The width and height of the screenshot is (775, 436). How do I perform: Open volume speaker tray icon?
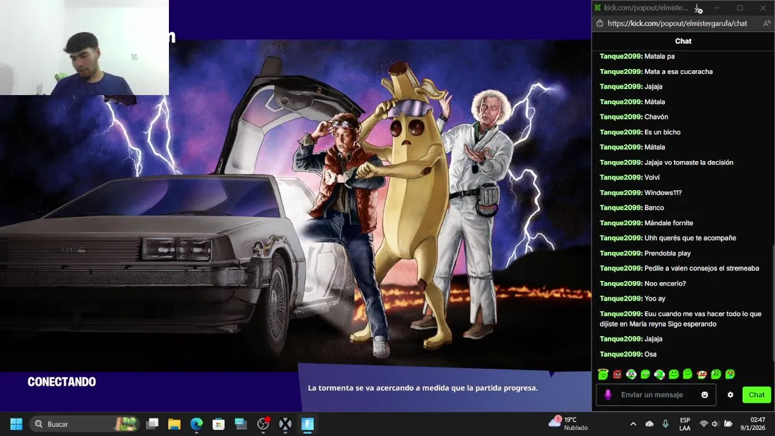pyautogui.click(x=715, y=424)
